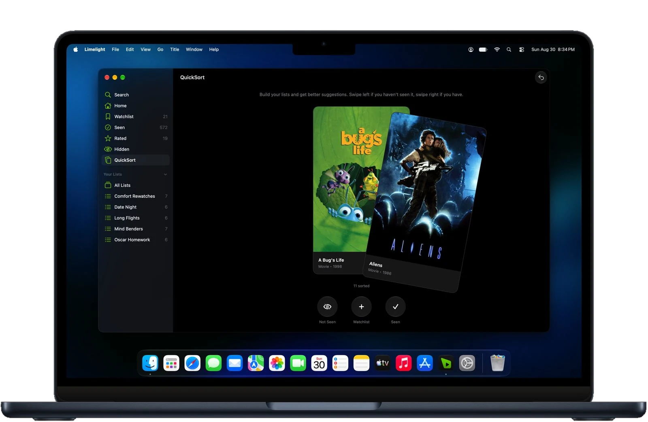
Task: Open App Store from the Dock
Action: tap(425, 363)
